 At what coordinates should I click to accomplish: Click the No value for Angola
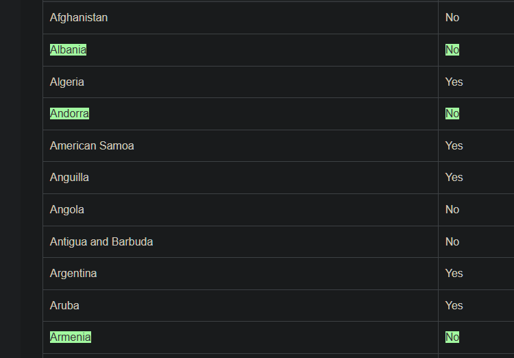click(x=452, y=210)
